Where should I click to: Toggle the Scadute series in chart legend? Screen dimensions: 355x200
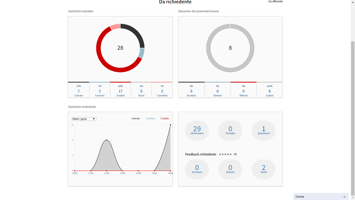tap(165, 118)
